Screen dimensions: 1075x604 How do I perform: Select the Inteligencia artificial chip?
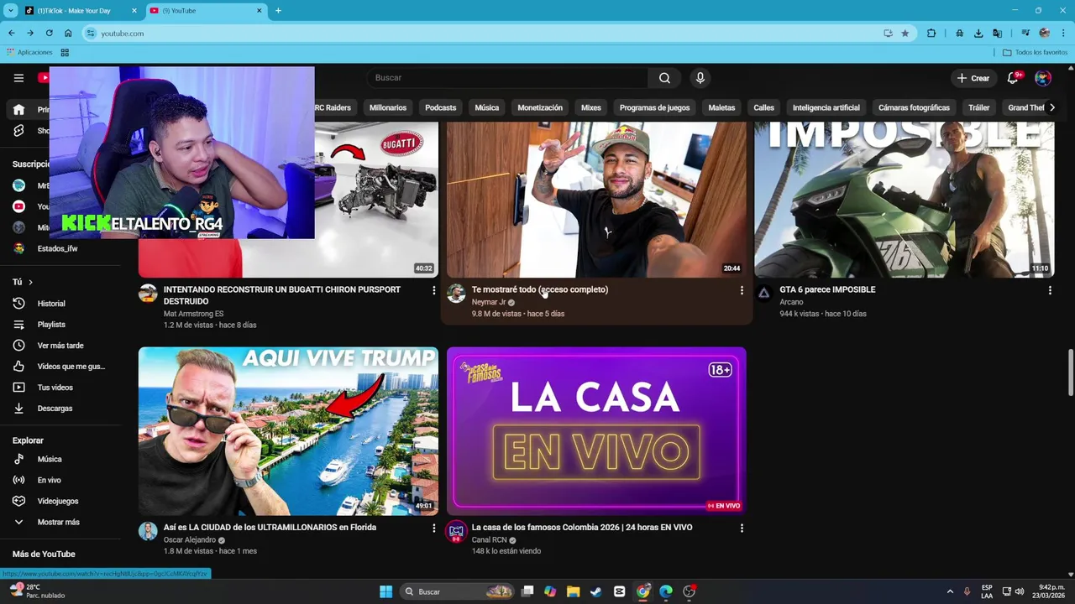pyautogui.click(x=826, y=107)
